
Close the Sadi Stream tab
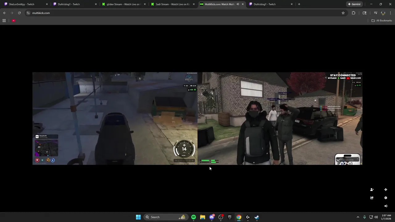194,4
